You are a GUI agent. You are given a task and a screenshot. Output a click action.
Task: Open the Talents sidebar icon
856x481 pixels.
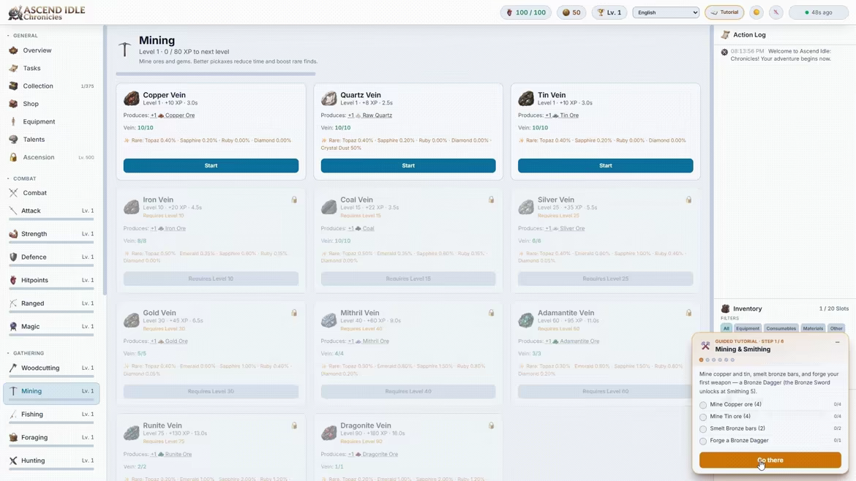tap(13, 140)
